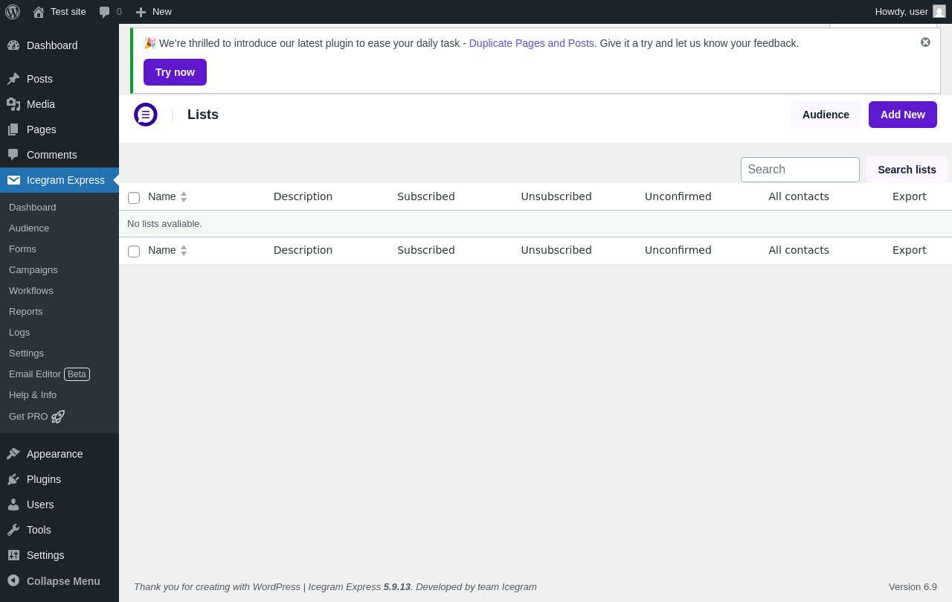Viewport: 952px width, 602px height.
Task: Click the Plugins plug icon in sidebar
Action: click(x=13, y=479)
